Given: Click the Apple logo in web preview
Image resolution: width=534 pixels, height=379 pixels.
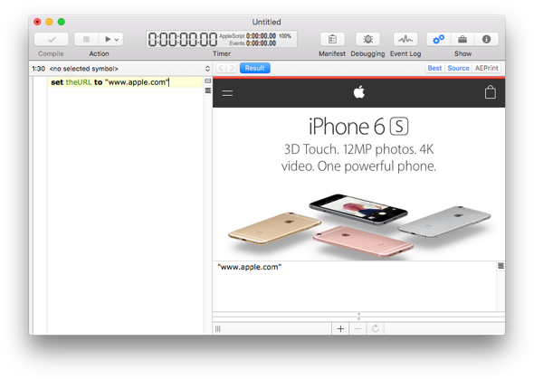Looking at the screenshot, I should (x=359, y=92).
